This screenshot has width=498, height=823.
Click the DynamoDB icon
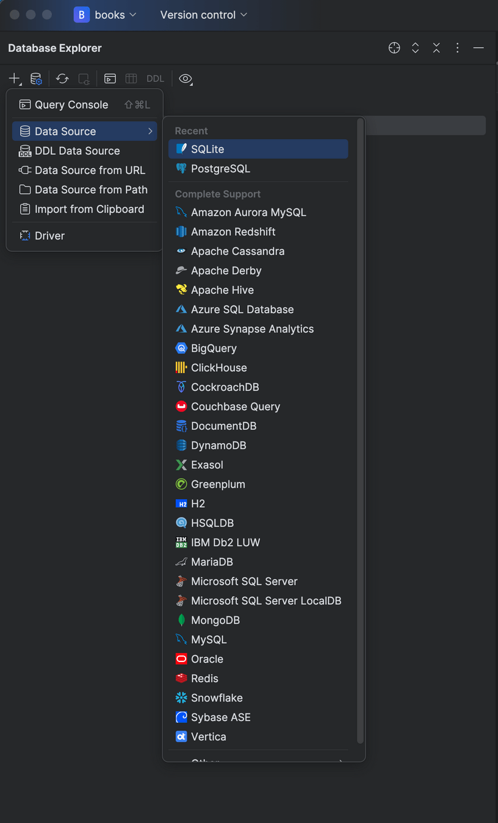(x=181, y=446)
